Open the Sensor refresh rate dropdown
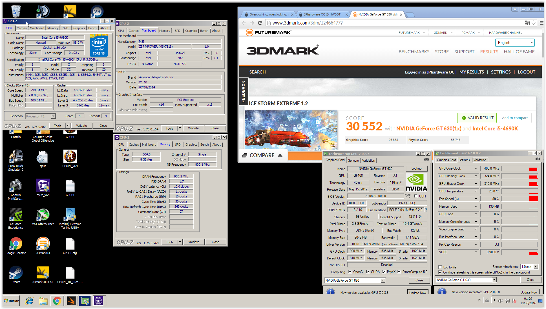 pyautogui.click(x=536, y=266)
